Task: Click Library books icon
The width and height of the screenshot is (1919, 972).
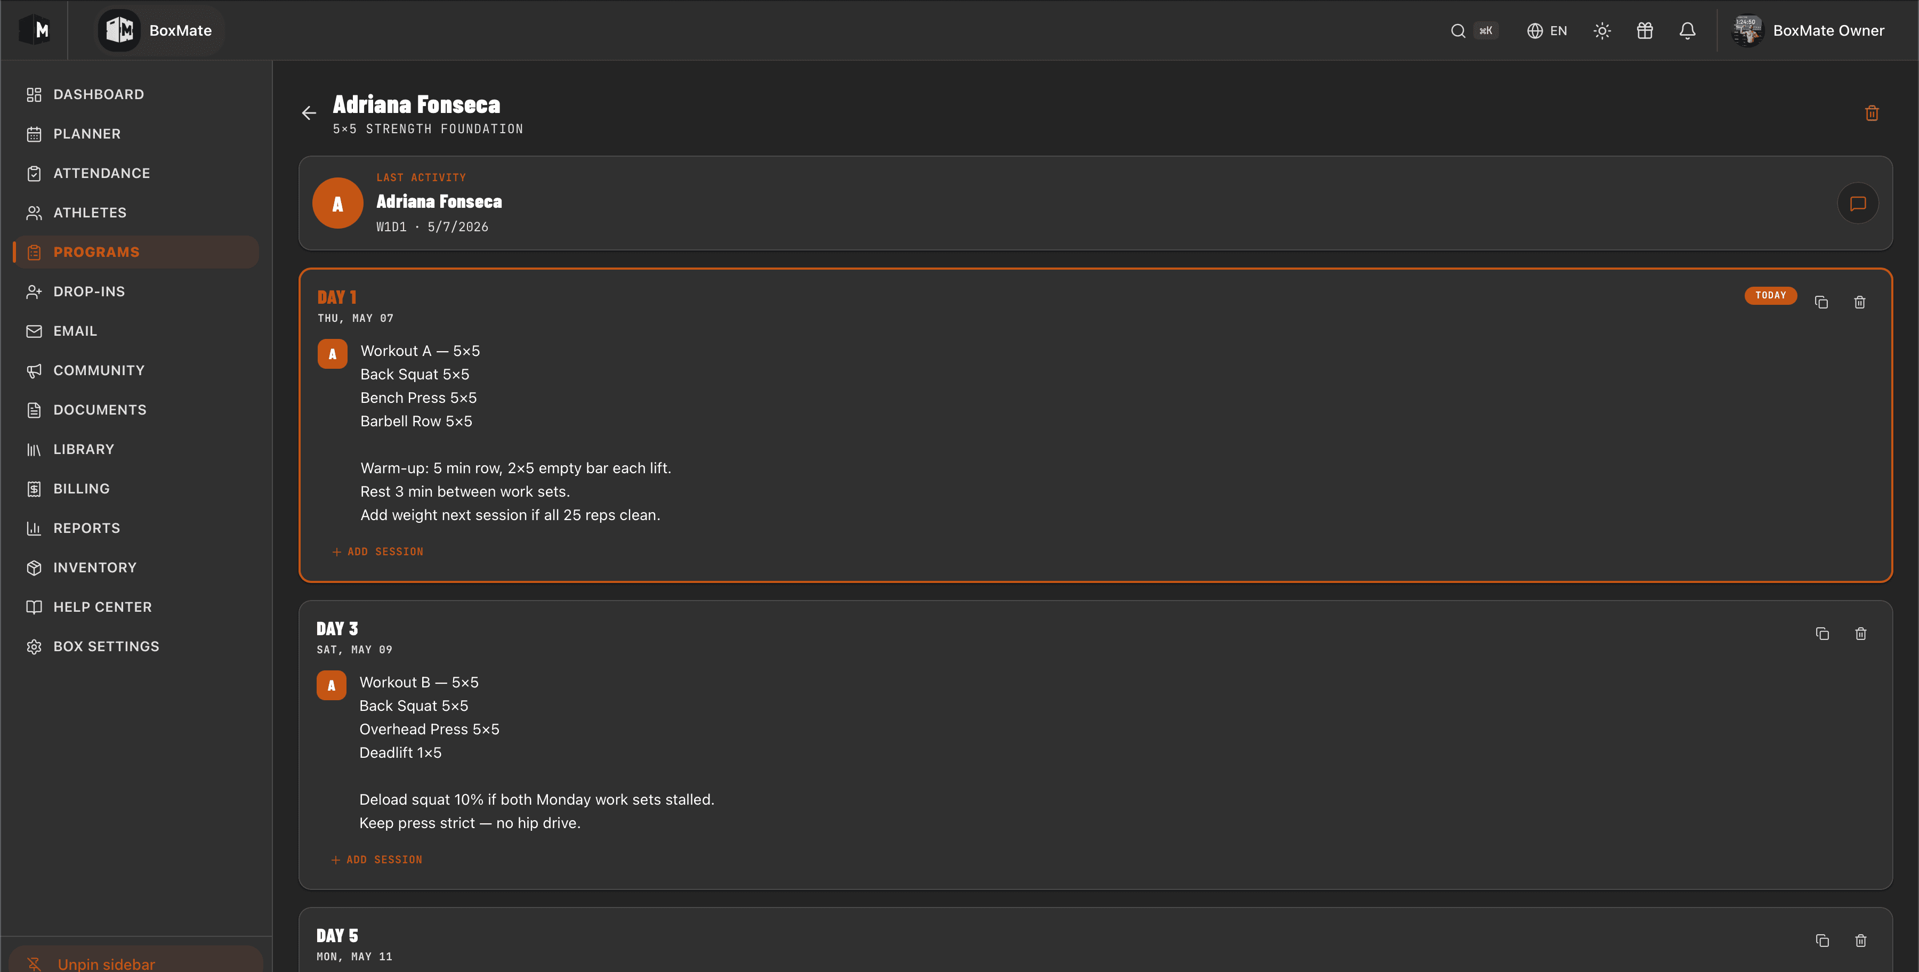Action: [x=34, y=450]
